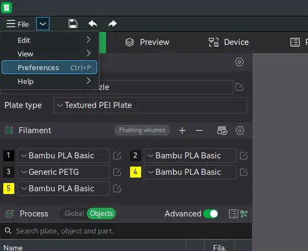Select Preferences from the menu
This screenshot has width=308, height=251.
click(x=49, y=67)
